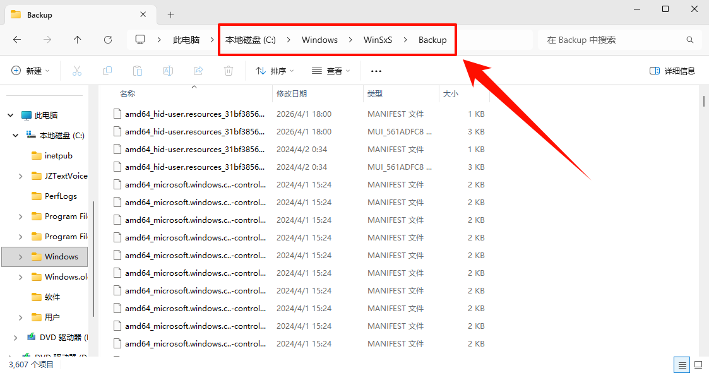This screenshot has height=373, width=709.
Task: Select the Rename icon
Action: pos(168,71)
